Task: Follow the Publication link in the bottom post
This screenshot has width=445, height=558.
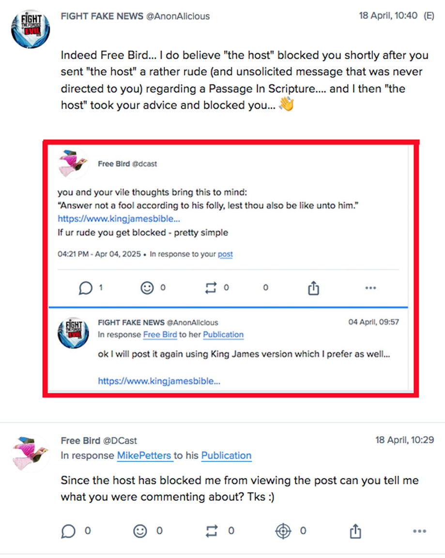Action: coord(226,456)
